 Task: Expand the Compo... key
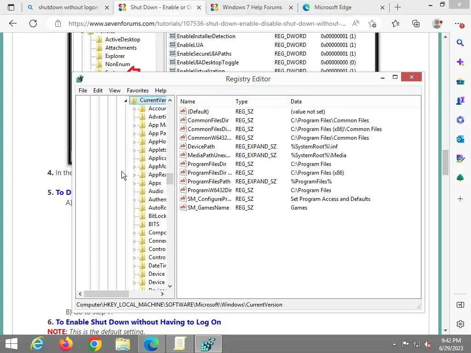pos(134,233)
